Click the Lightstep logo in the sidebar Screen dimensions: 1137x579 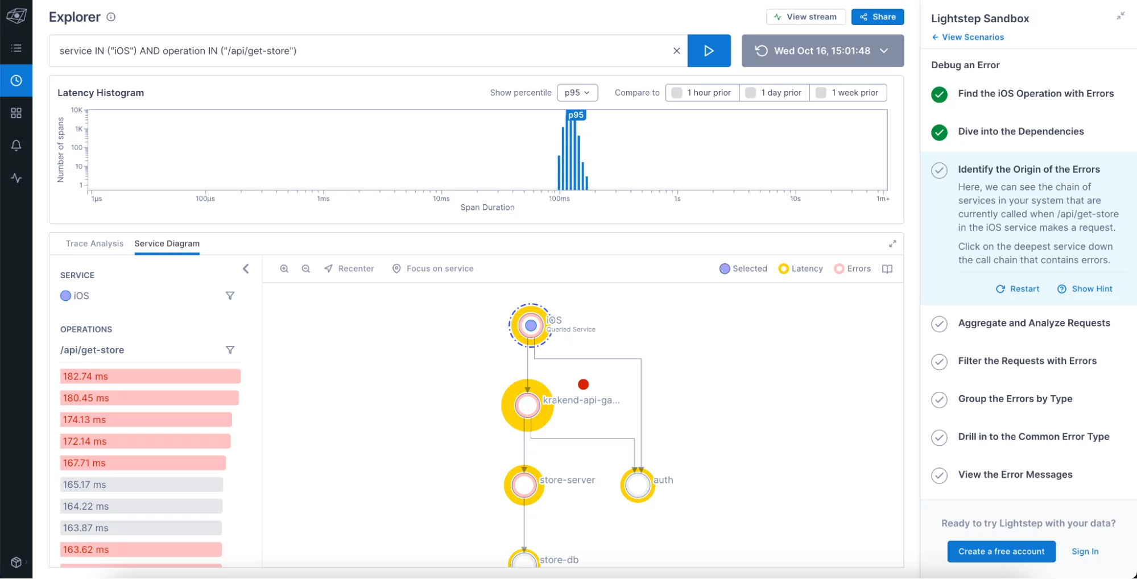click(16, 15)
